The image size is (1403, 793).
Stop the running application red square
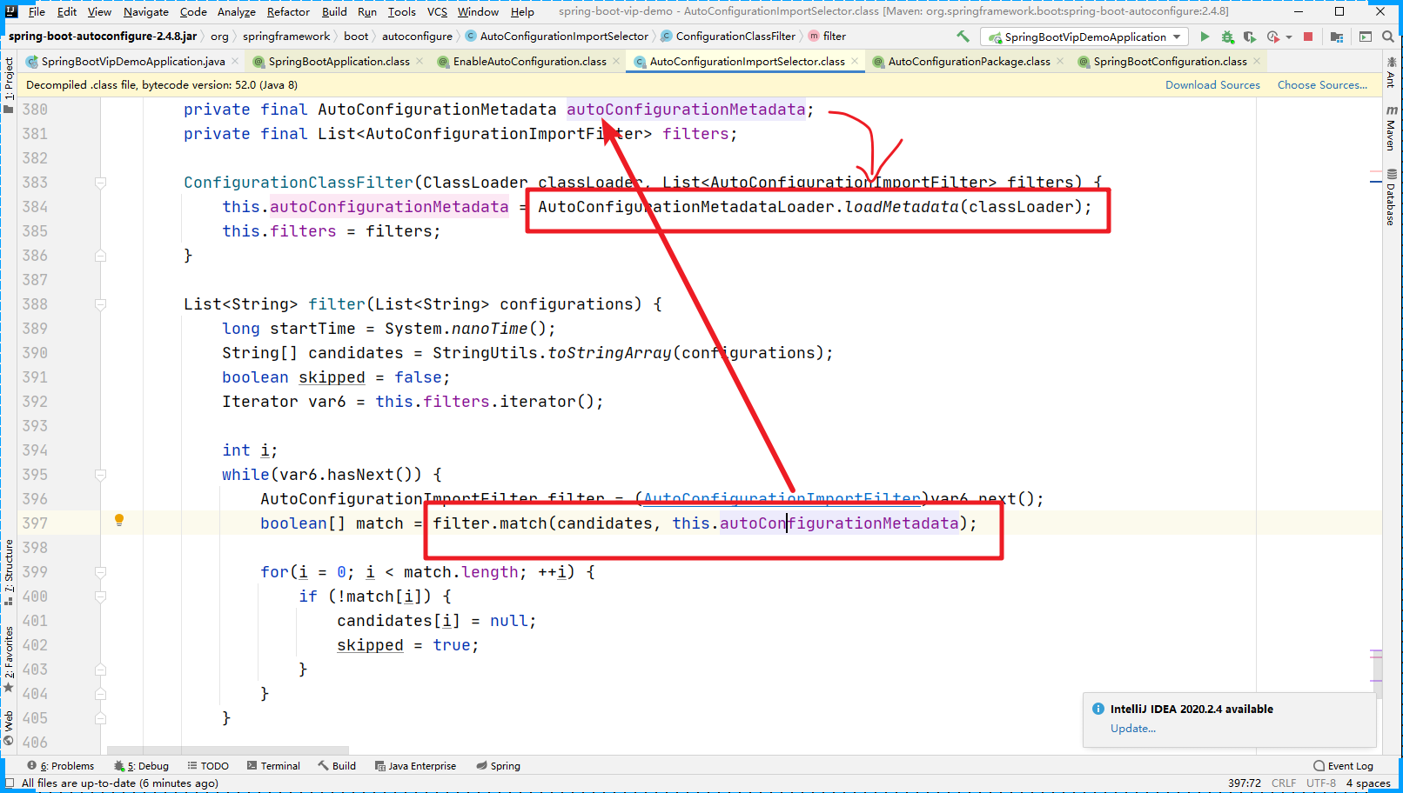click(1308, 37)
